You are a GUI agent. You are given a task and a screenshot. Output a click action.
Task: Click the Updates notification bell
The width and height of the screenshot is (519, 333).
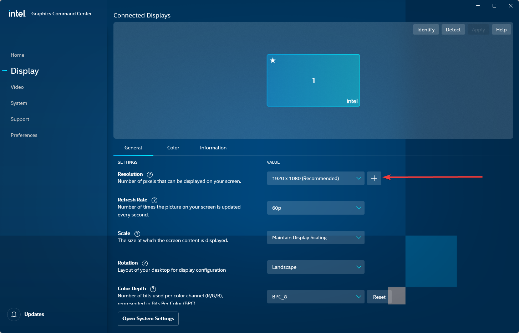click(14, 314)
